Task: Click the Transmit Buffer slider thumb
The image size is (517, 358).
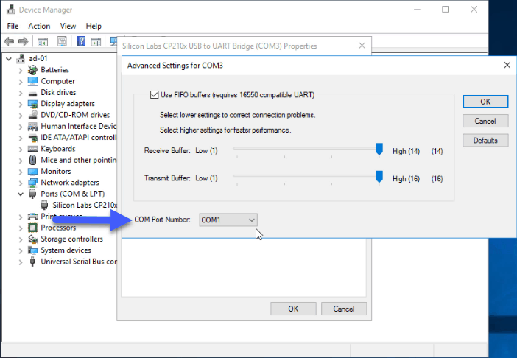Action: point(379,177)
